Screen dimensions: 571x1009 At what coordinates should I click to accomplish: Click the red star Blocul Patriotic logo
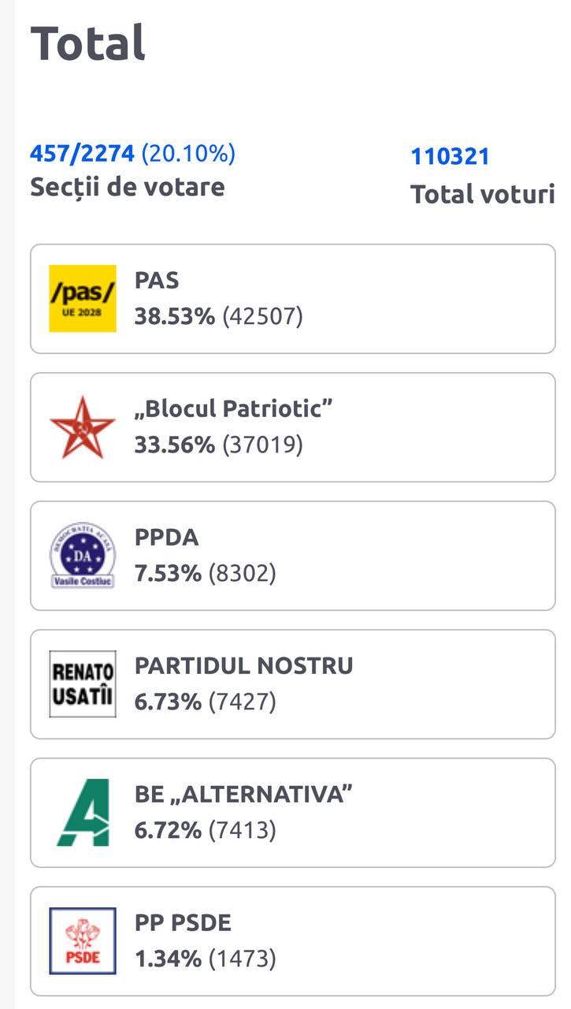pos(83,427)
